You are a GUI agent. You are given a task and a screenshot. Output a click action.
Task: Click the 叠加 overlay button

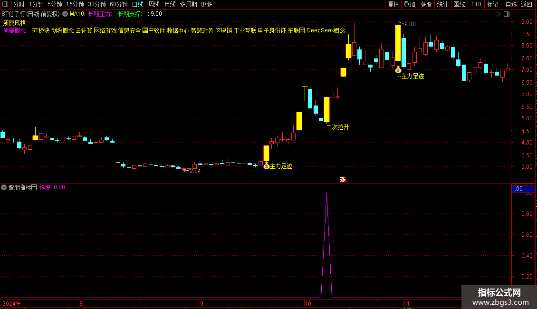pos(409,4)
